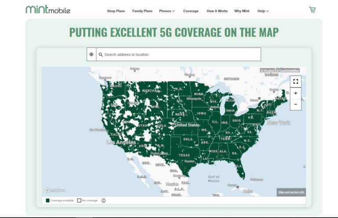The height and width of the screenshot is (218, 338).
Task: Zoom in on the coverage map
Action: 296,93
